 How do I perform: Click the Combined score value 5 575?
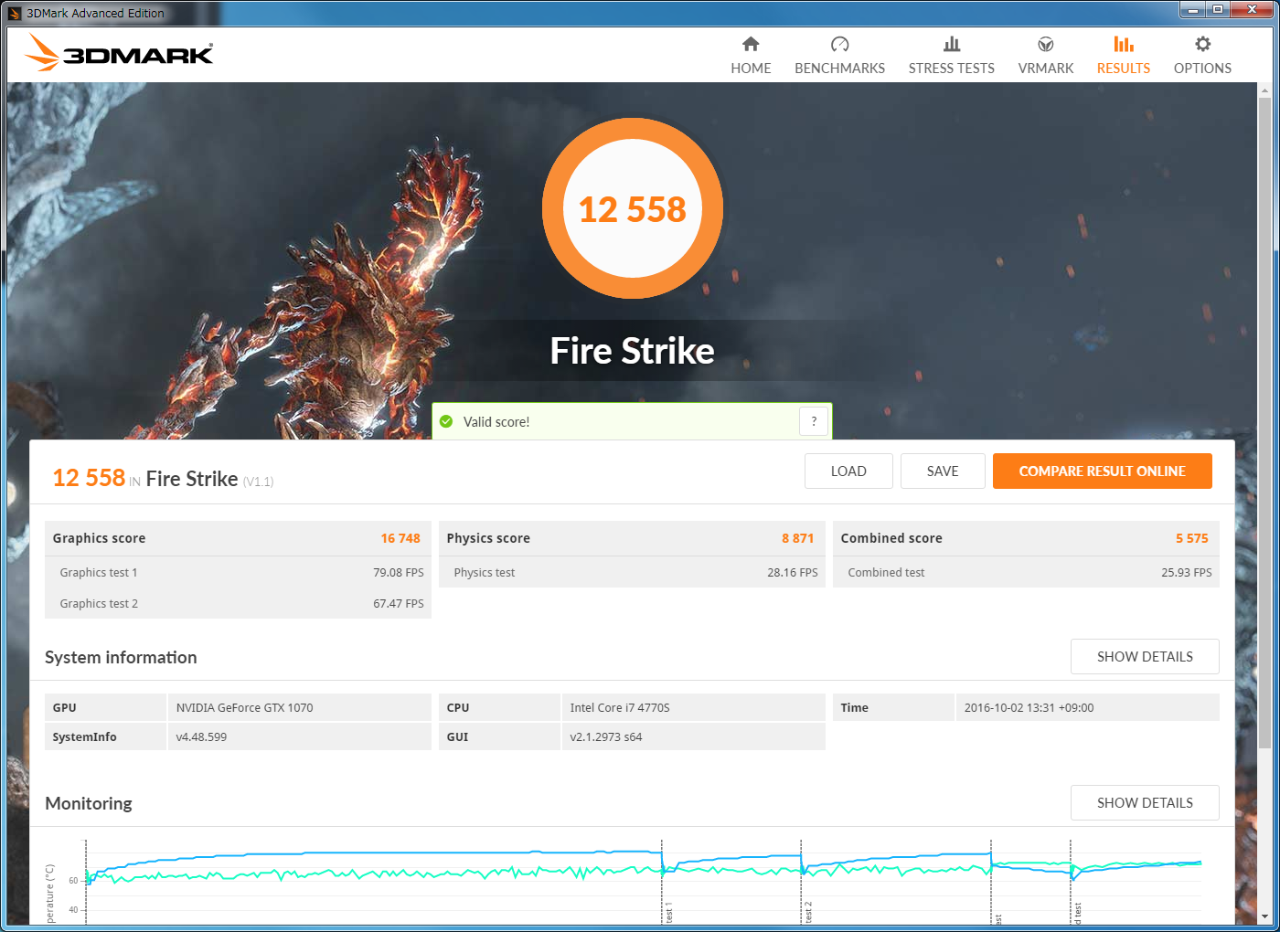point(1192,538)
